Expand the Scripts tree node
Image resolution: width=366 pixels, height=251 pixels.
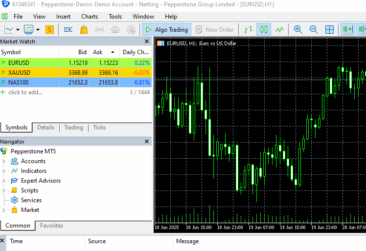click(x=3, y=190)
